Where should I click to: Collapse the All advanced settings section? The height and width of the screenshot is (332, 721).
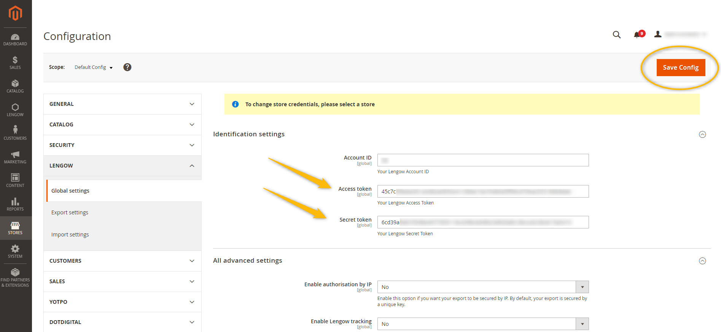(702, 261)
